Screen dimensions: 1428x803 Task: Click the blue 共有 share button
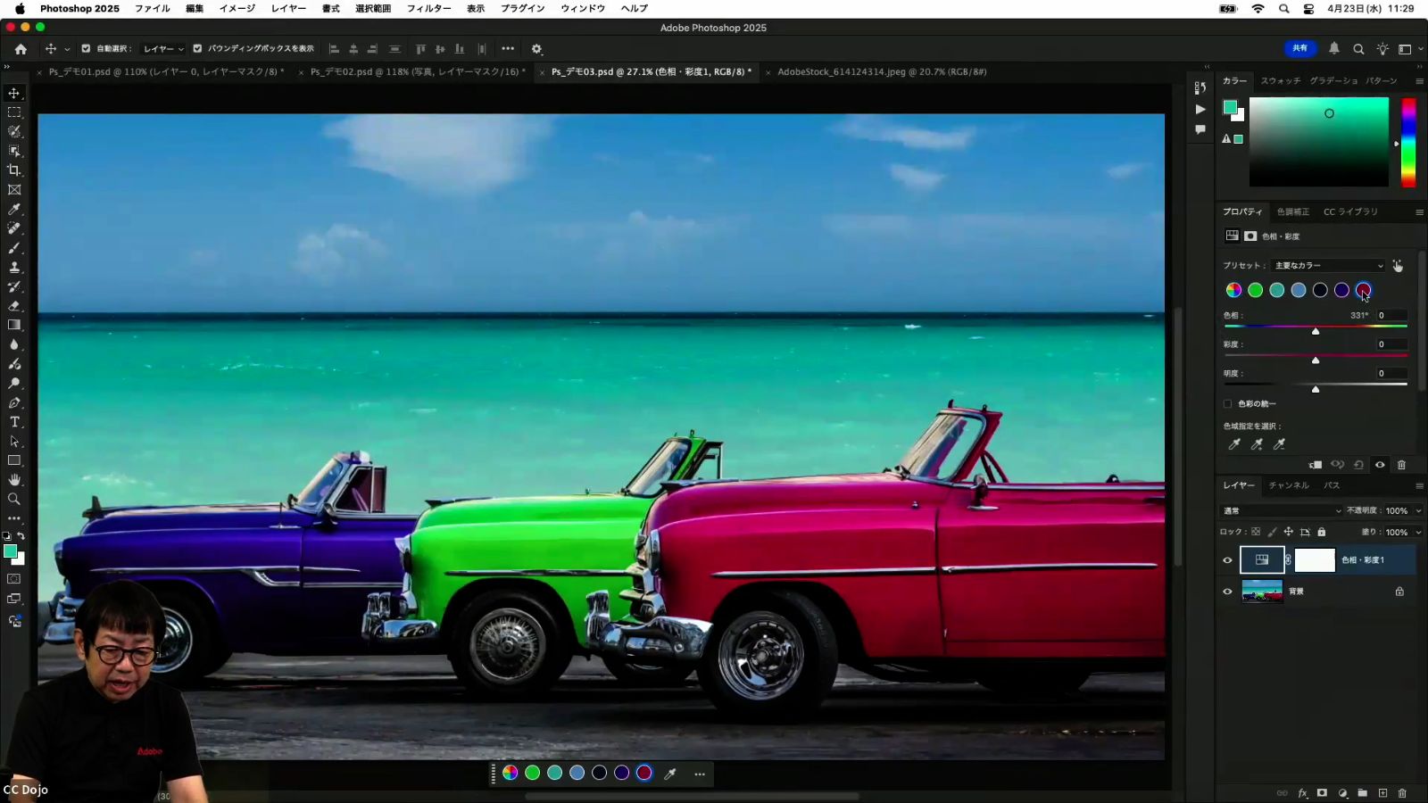[1300, 49]
